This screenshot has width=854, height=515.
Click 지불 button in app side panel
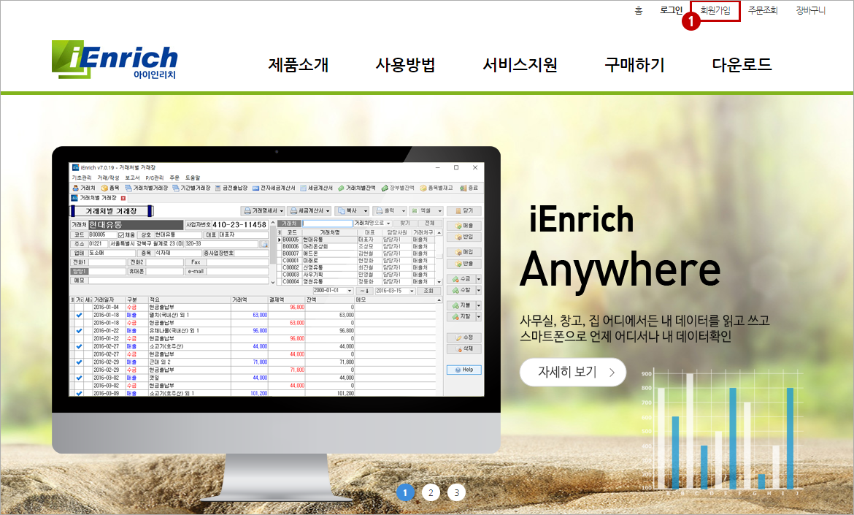(x=461, y=306)
